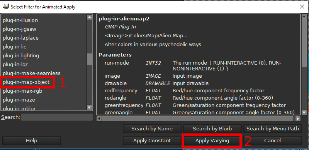This screenshot has height=150, width=309.
Task: Click Search by Blurb button
Action: pos(212,129)
